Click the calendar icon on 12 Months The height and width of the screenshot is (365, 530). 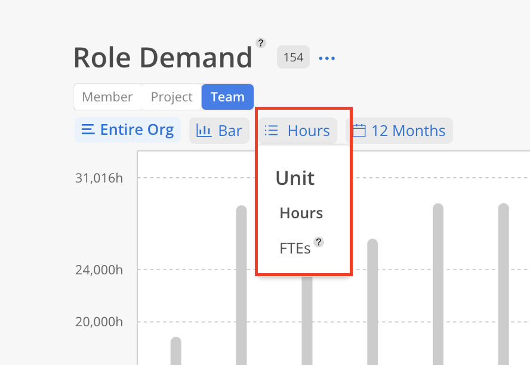[359, 131]
